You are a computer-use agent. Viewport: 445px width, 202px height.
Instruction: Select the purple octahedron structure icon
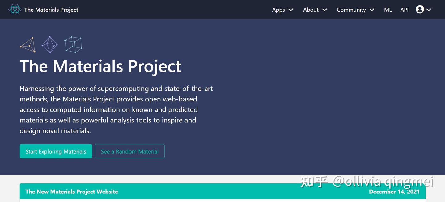[x=49, y=44]
